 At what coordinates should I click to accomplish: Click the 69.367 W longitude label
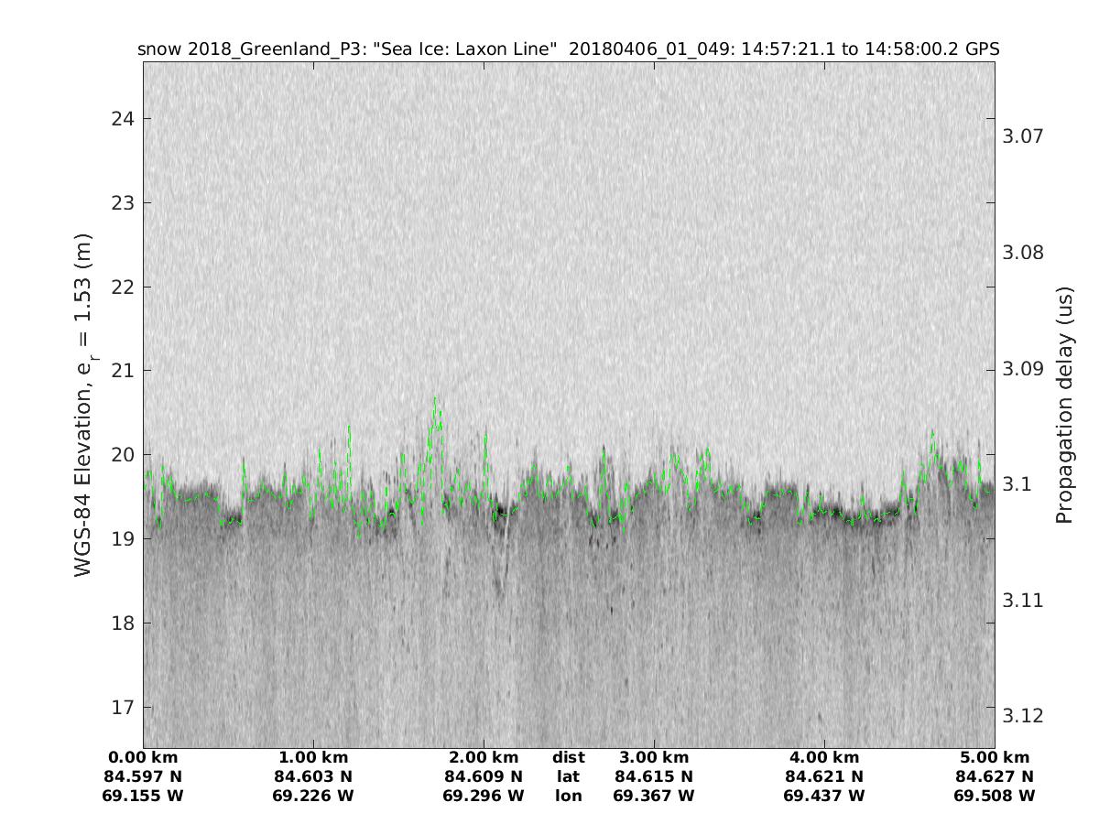pos(654,797)
